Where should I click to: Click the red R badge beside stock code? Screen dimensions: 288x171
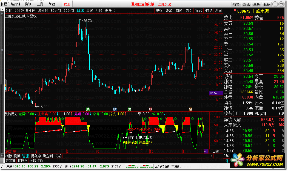tap(235, 10)
